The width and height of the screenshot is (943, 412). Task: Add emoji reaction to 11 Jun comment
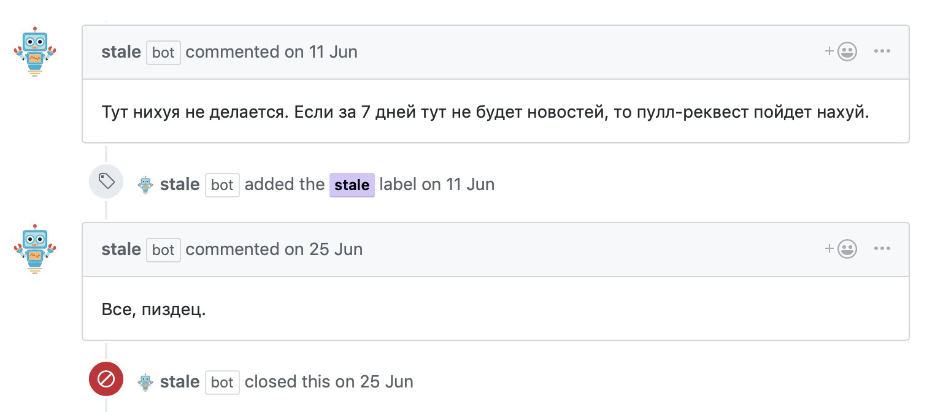click(841, 52)
